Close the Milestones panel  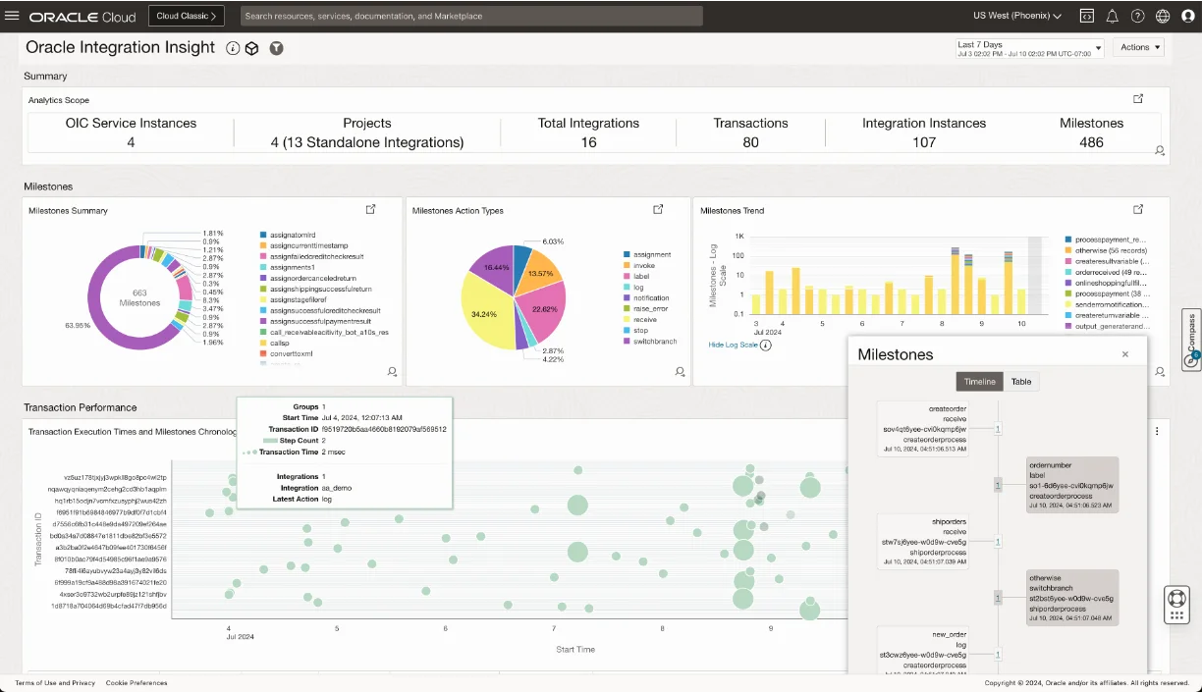[x=1125, y=354]
